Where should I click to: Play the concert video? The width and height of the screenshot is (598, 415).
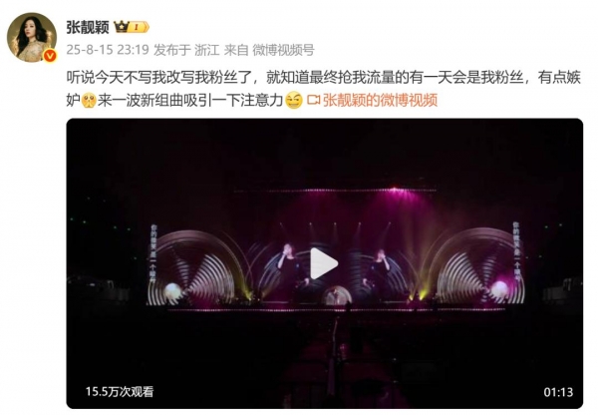click(x=324, y=263)
